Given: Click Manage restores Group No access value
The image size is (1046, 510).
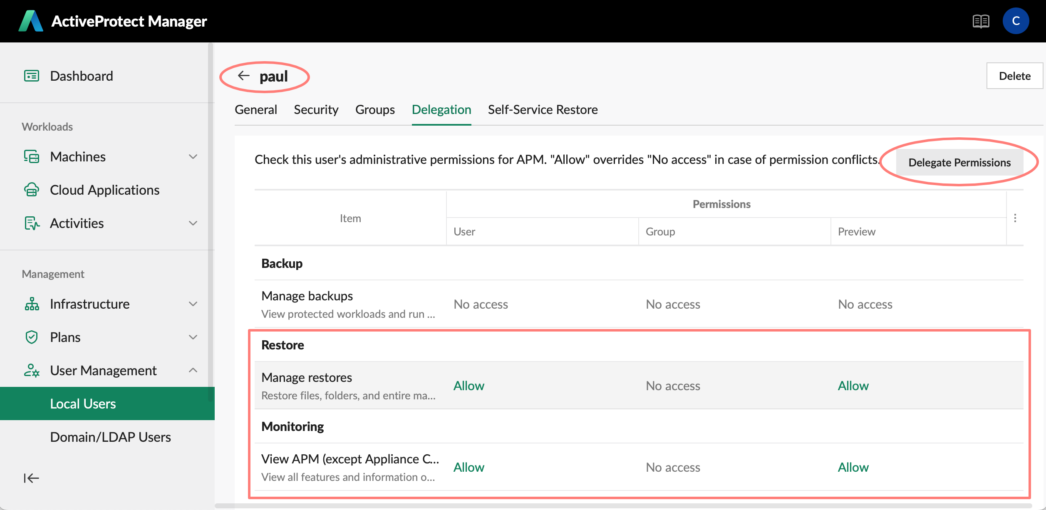Looking at the screenshot, I should click(x=673, y=386).
